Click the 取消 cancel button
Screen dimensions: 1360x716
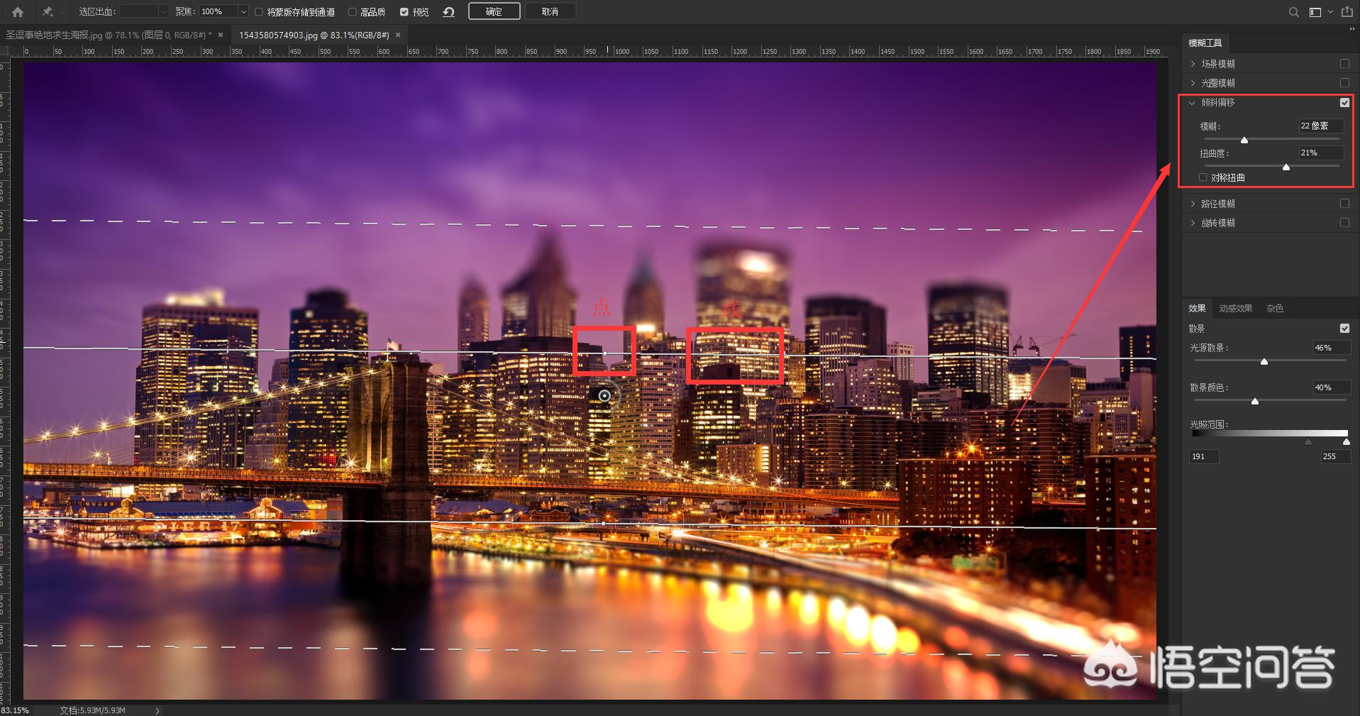tap(550, 12)
